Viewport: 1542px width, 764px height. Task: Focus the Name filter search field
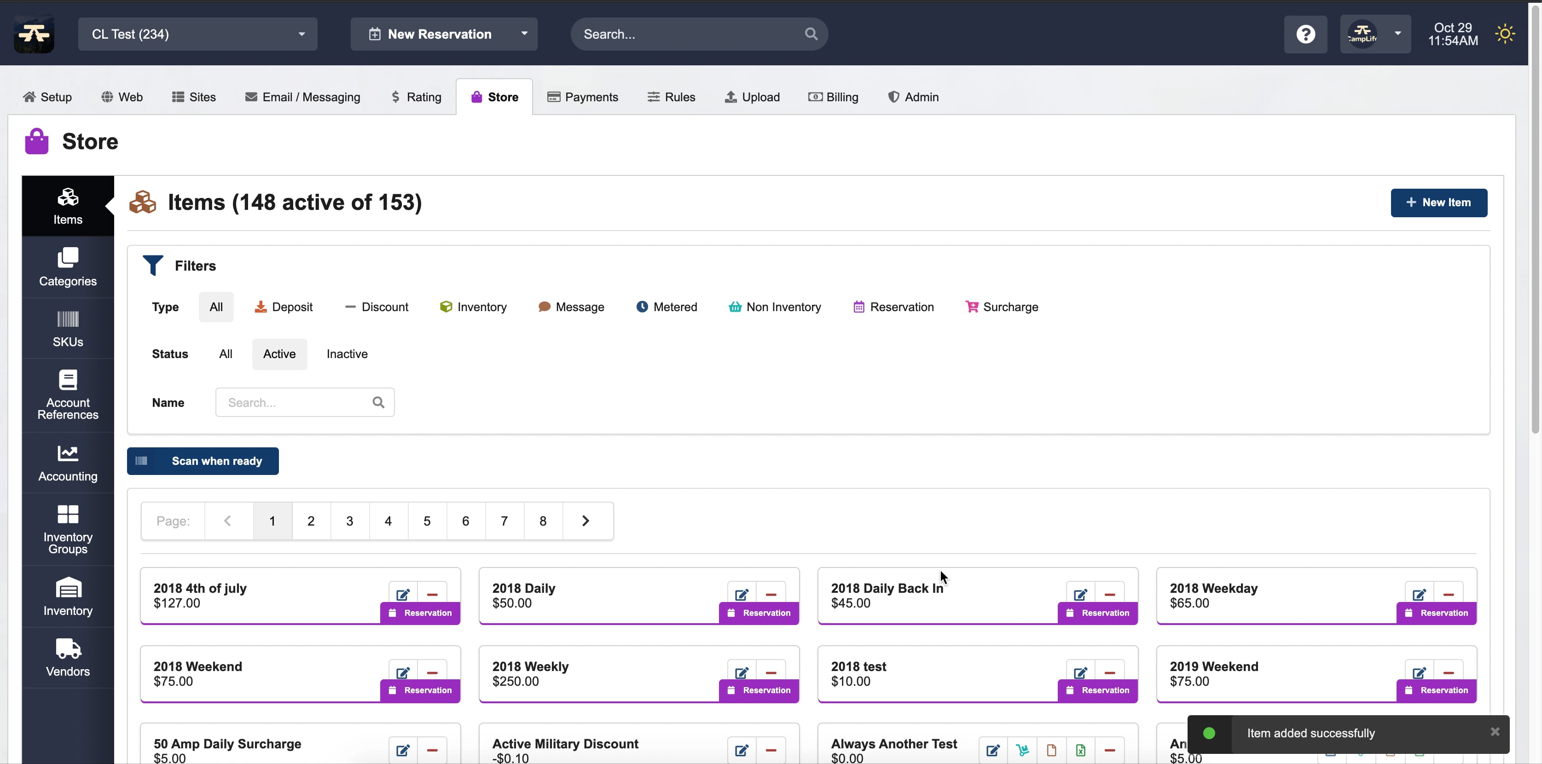tap(305, 402)
